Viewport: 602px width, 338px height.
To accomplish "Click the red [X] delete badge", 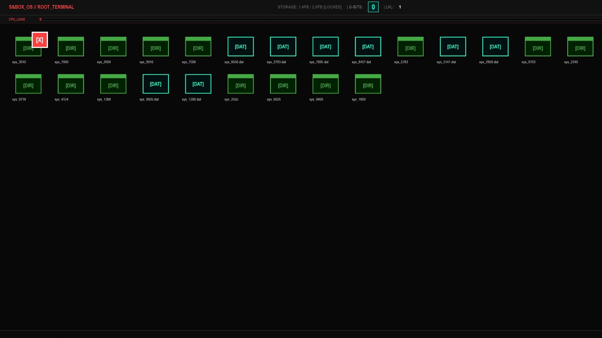I will [x=40, y=40].
